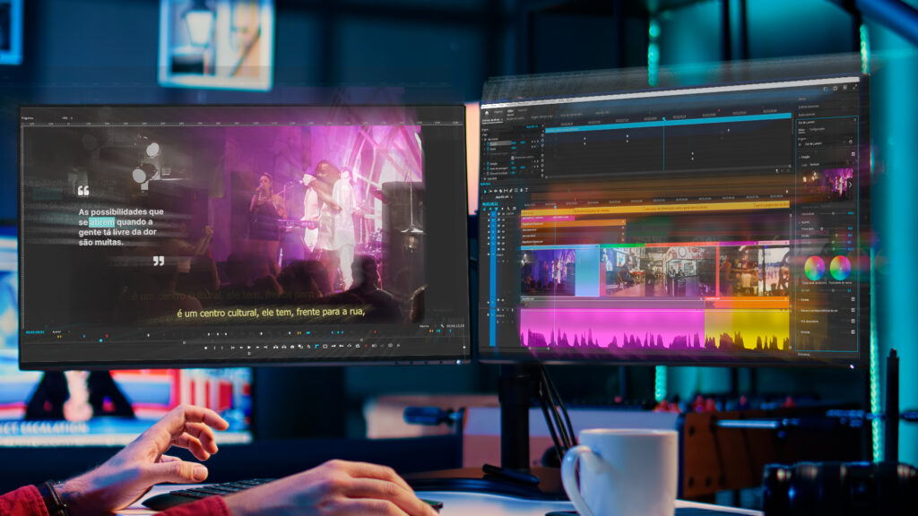Image resolution: width=918 pixels, height=516 pixels.
Task: Click next look arrow on preview thumbnail
Action: click(850, 185)
